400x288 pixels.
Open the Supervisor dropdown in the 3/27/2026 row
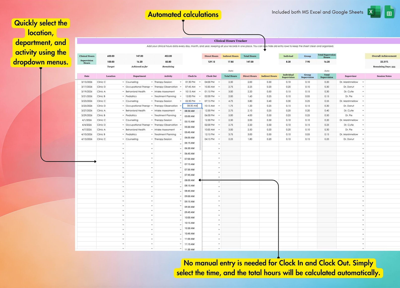coord(363,111)
